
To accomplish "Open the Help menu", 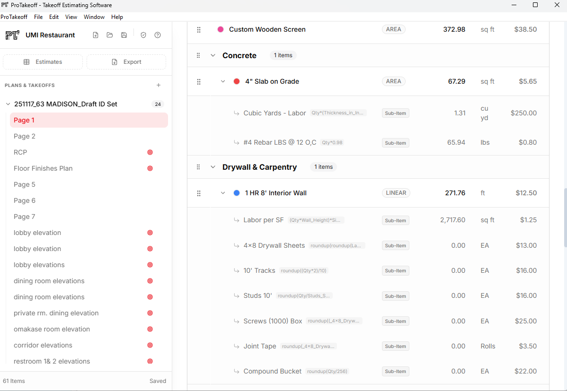I will [x=117, y=17].
